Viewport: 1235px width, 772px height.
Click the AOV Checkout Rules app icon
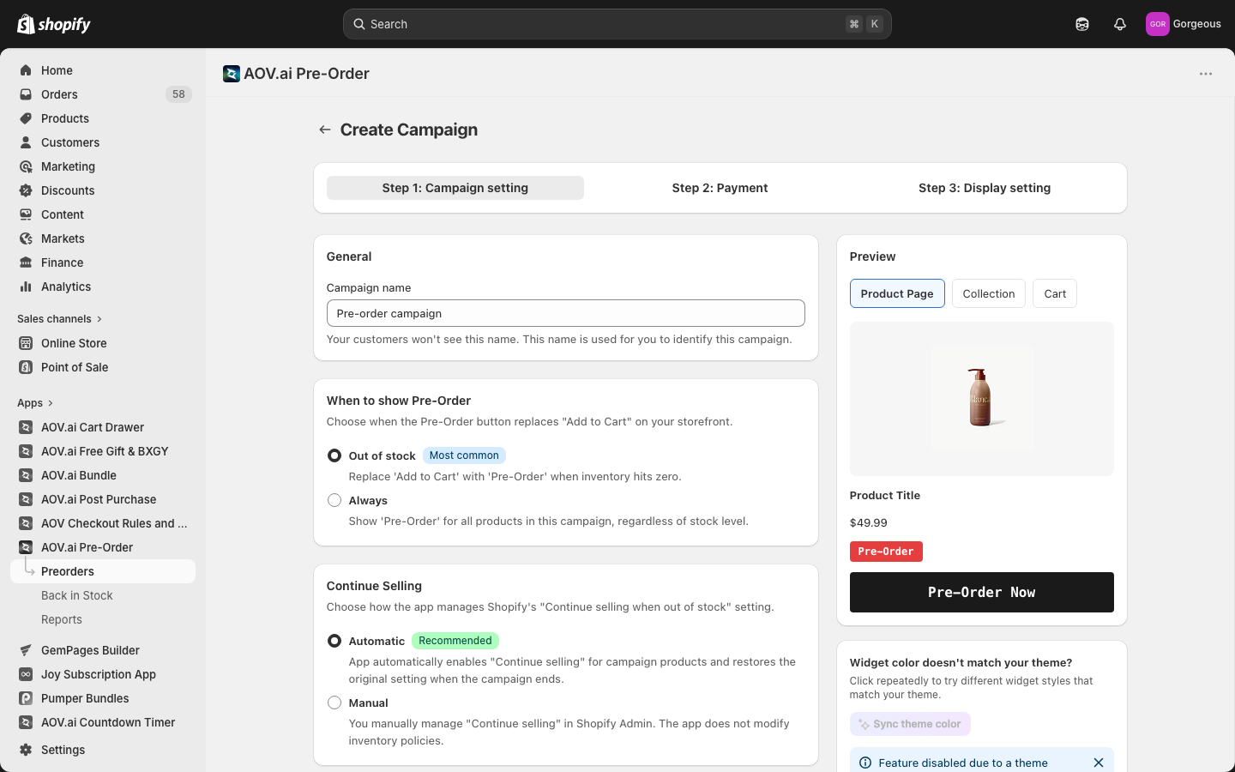tap(26, 523)
